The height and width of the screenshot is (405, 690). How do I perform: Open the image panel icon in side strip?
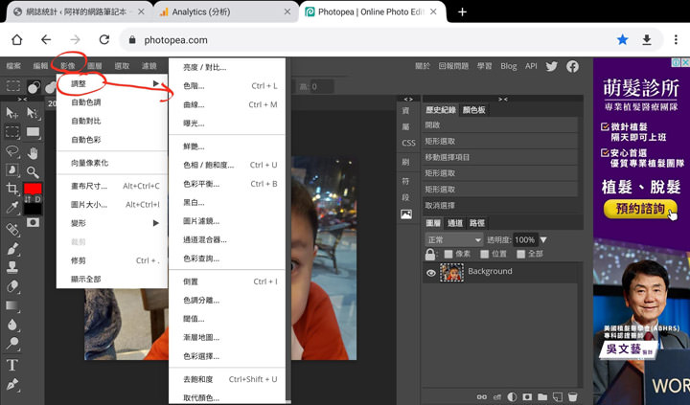(406, 214)
